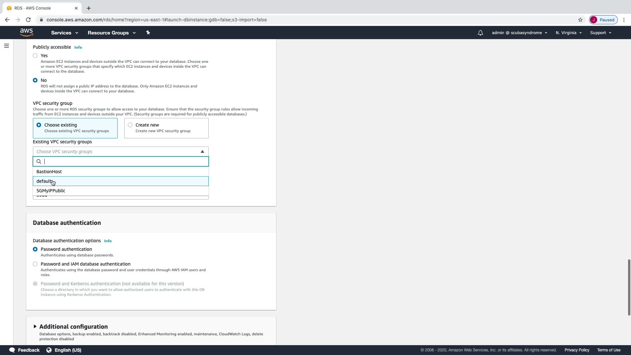Select Yes for Publicly accessible

pos(35,56)
